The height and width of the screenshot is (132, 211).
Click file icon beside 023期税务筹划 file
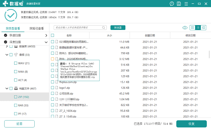point(57,42)
